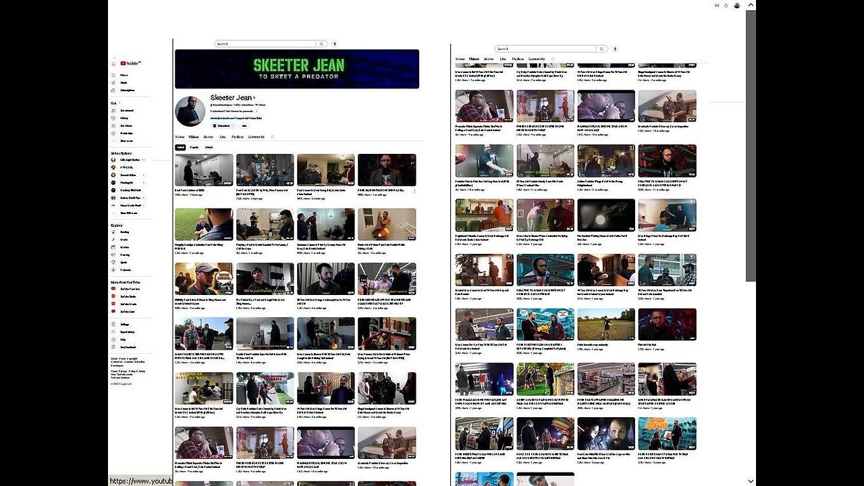Focus the Search field in right pane
Screen dimensions: 864x486
pyautogui.click(x=545, y=49)
